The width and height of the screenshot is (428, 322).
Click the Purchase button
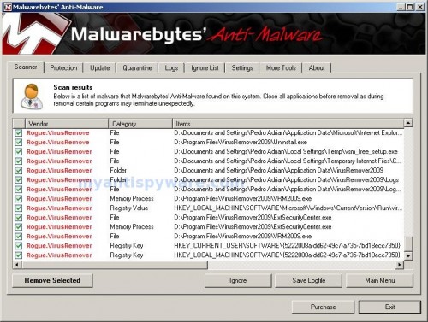click(323, 307)
